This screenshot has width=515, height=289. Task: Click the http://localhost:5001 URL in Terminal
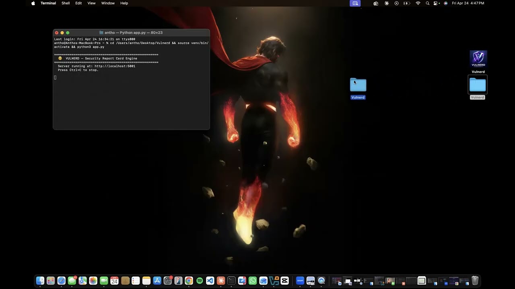(x=115, y=66)
